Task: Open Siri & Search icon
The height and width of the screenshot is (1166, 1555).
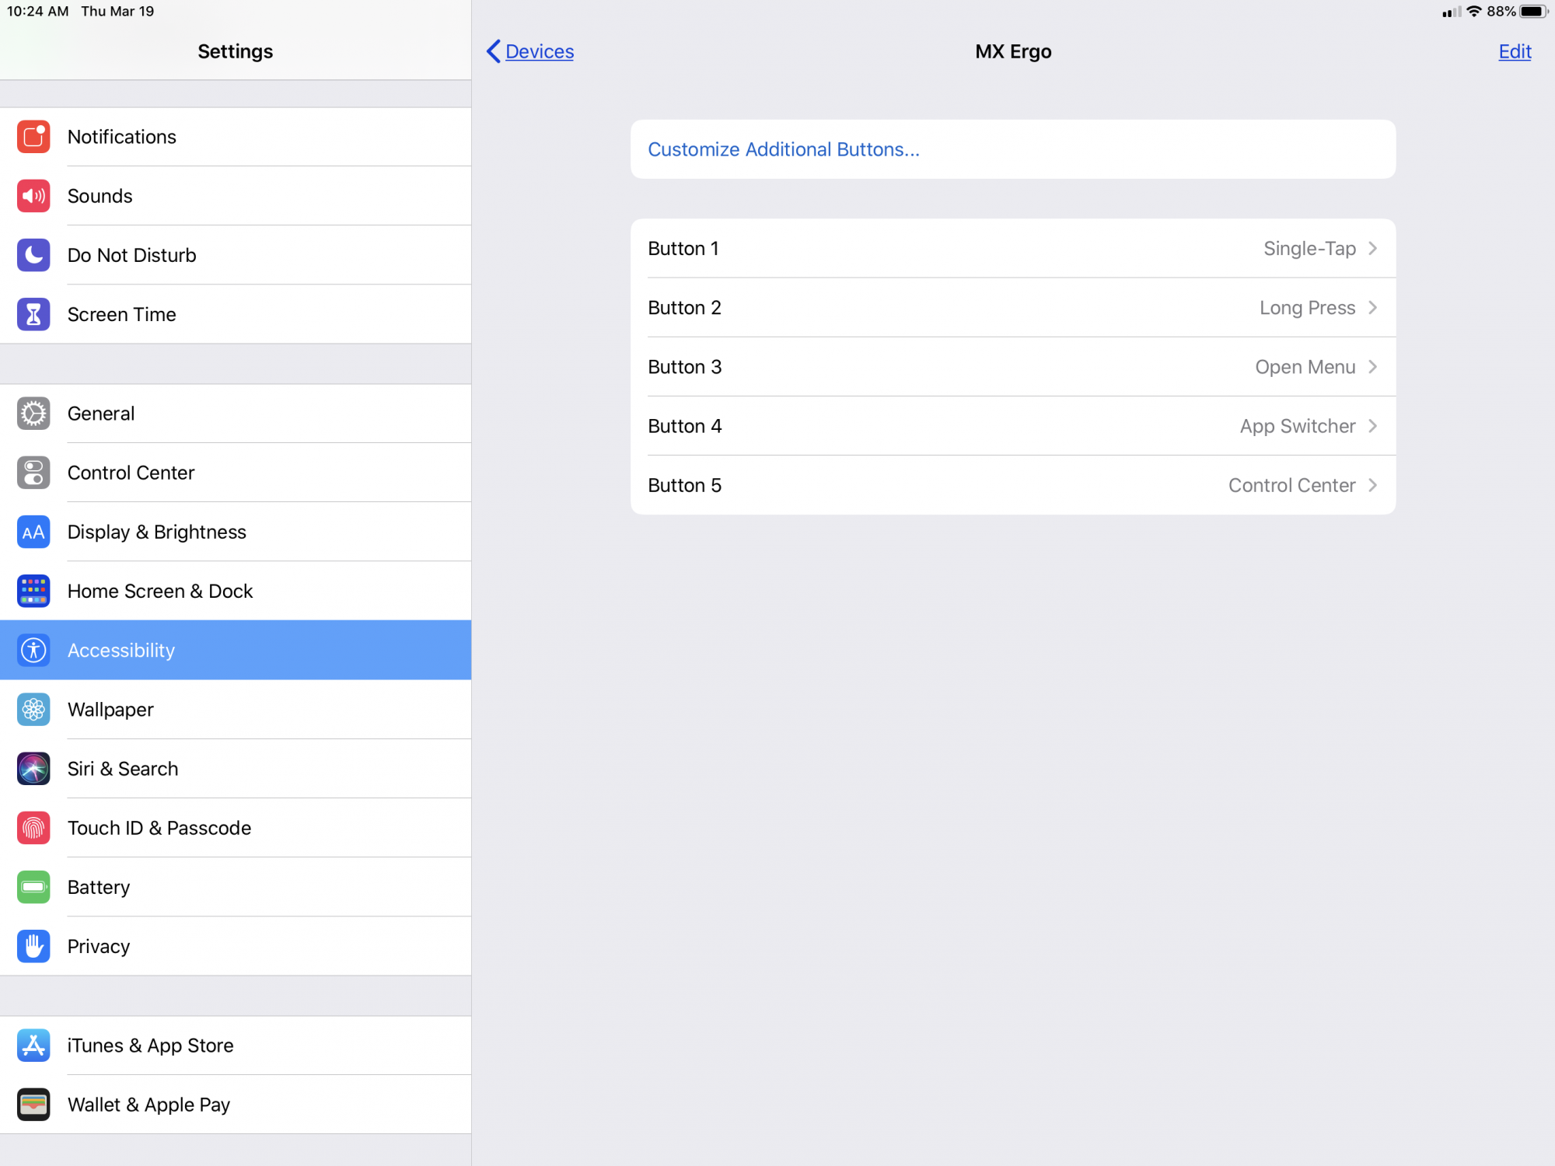Action: point(33,769)
